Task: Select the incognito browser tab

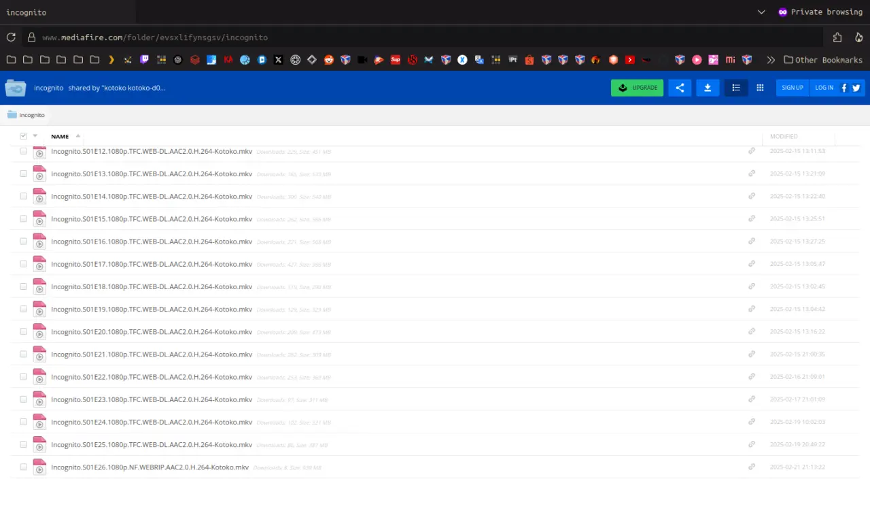Action: pyautogui.click(x=68, y=12)
